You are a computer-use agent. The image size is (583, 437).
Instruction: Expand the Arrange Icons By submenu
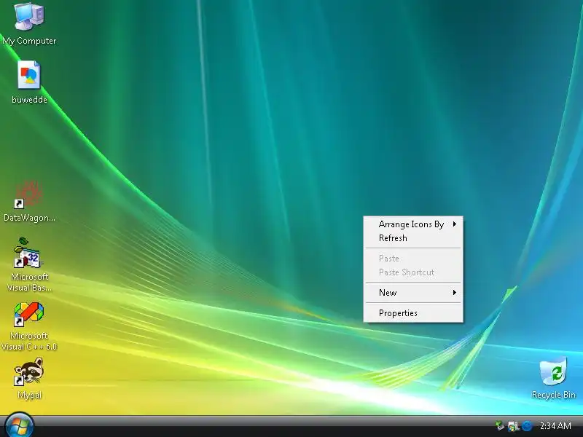point(413,224)
